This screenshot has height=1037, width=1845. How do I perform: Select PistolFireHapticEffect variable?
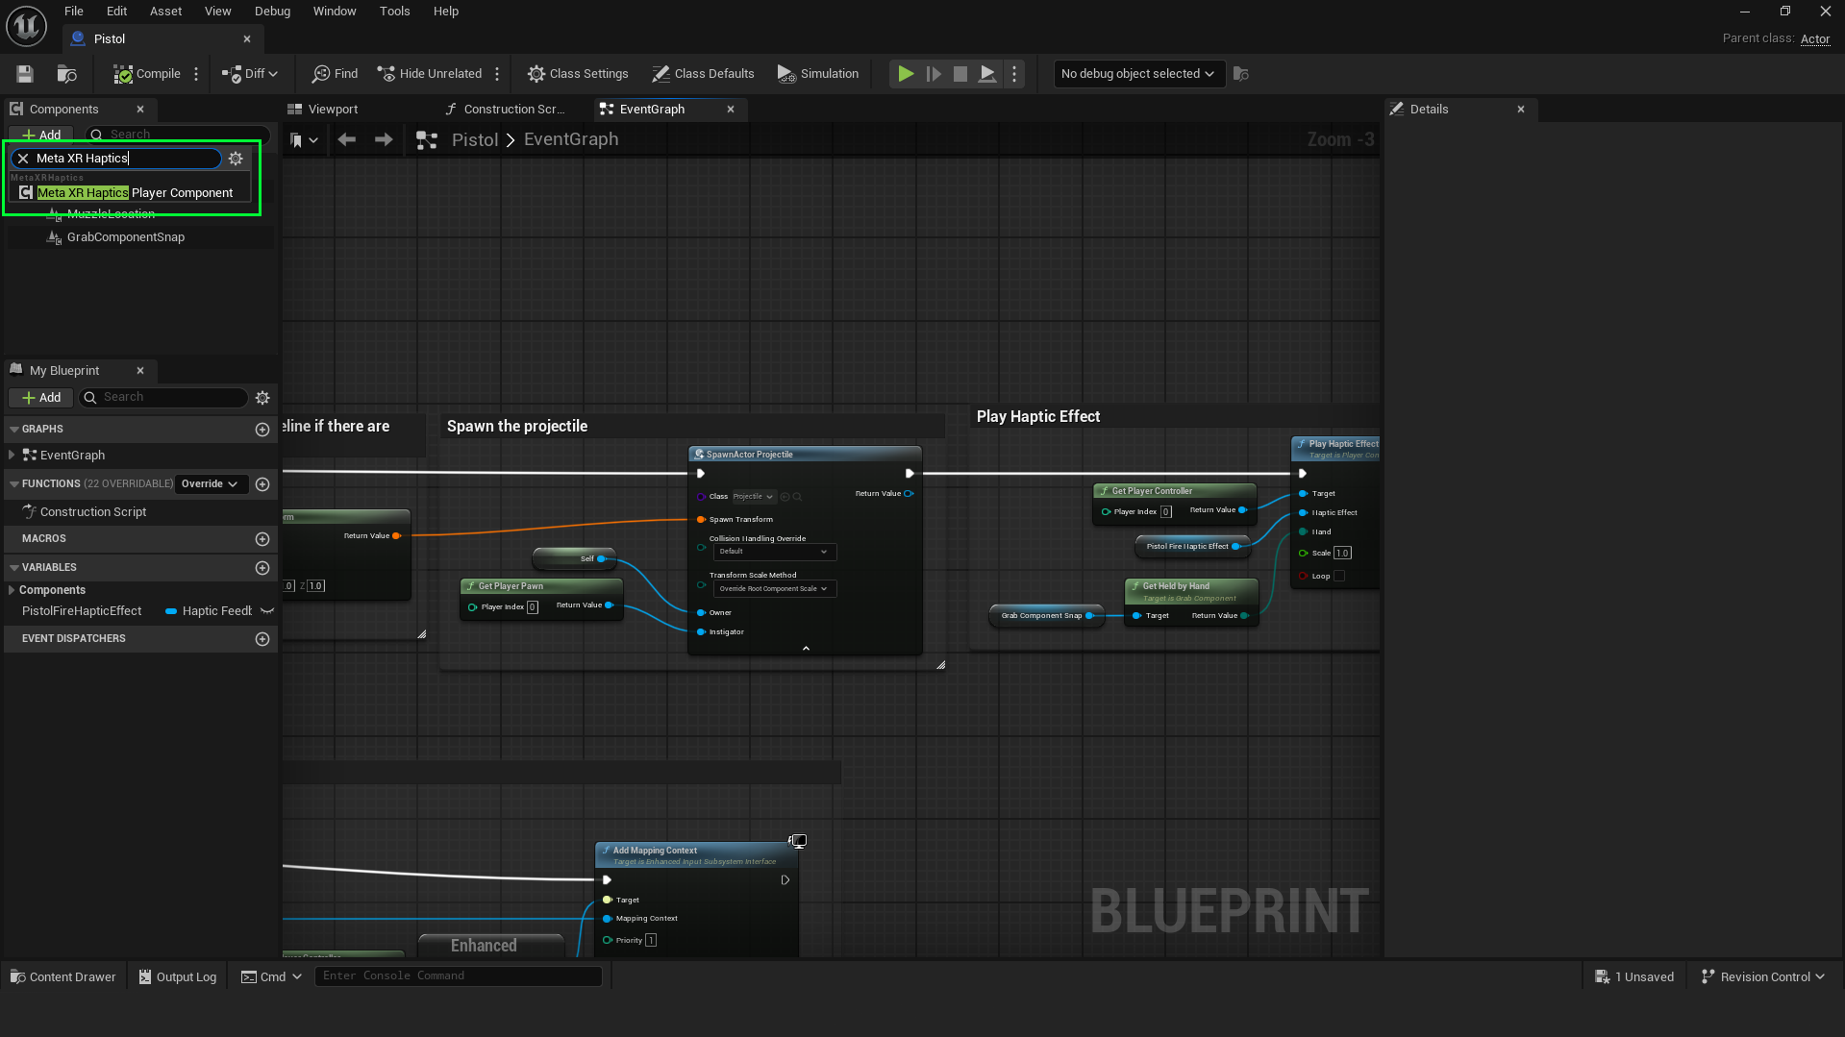pyautogui.click(x=82, y=611)
